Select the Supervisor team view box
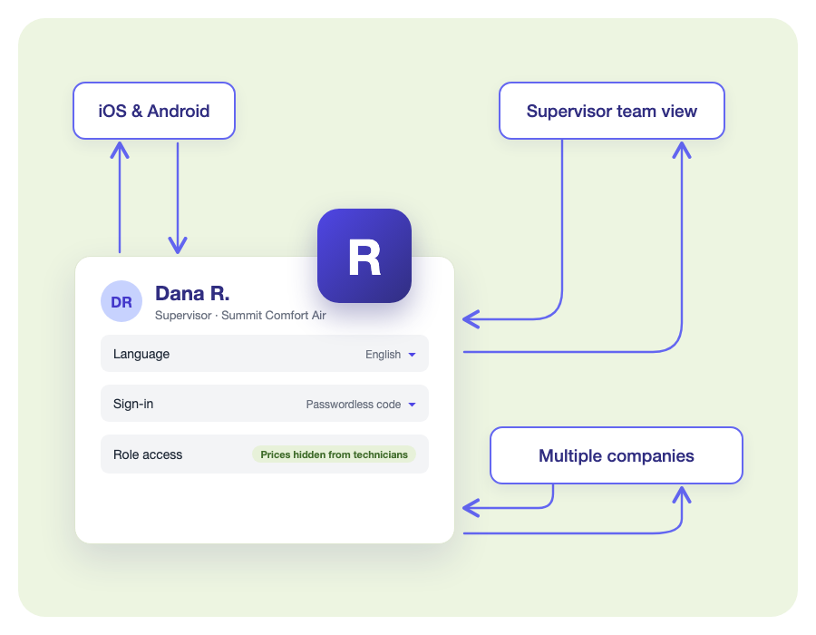816x635 pixels. coord(612,111)
